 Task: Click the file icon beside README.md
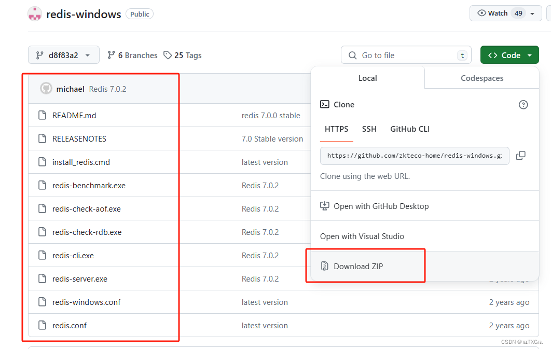42,115
